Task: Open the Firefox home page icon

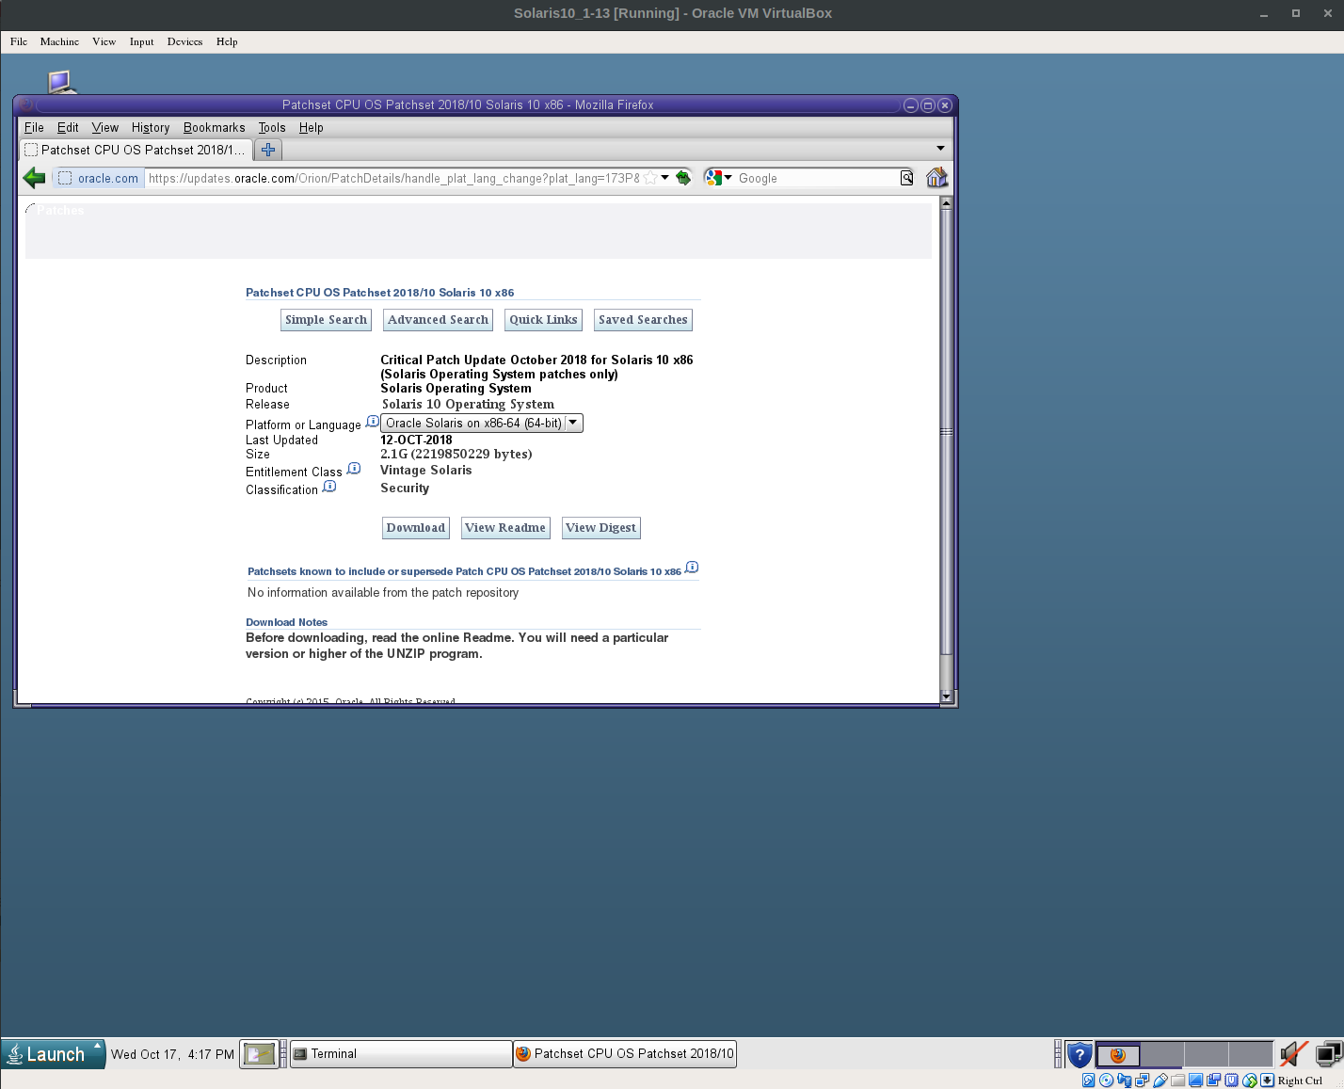Action: pos(936,178)
